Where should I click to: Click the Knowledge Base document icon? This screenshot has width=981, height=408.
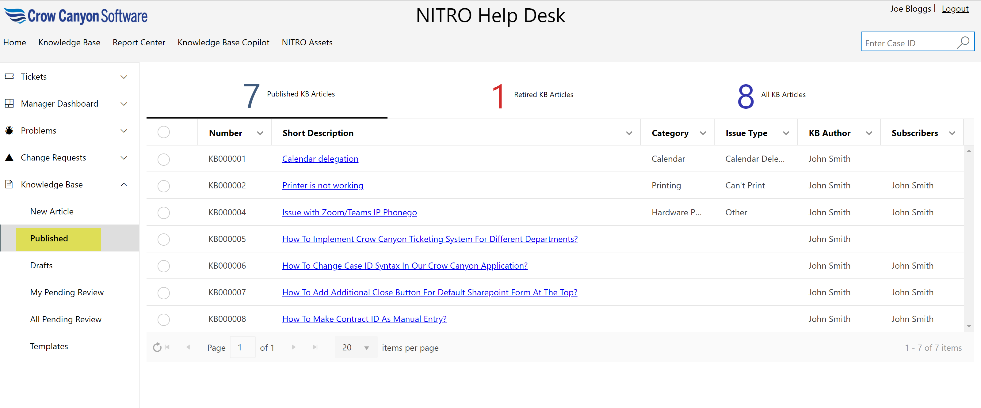click(x=9, y=185)
